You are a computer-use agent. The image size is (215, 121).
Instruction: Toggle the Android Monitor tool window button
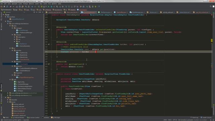pos(17,118)
